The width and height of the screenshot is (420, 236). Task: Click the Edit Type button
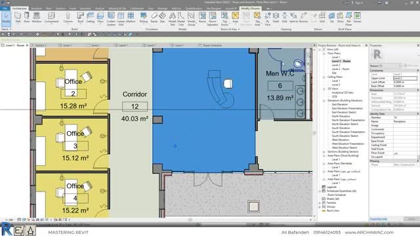point(411,66)
